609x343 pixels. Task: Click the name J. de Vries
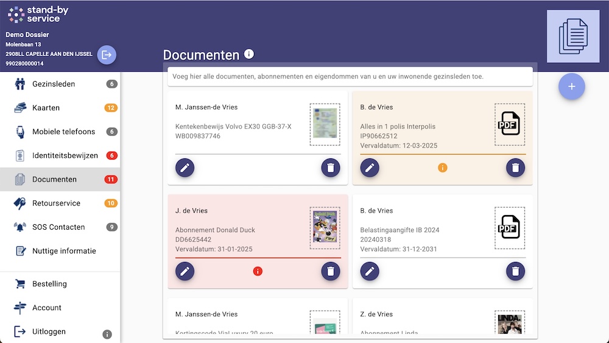tap(191, 211)
